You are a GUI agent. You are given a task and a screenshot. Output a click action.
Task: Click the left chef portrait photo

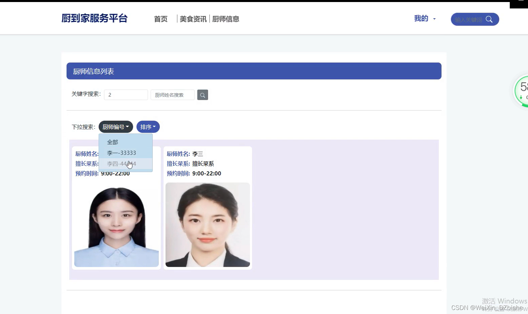pyautogui.click(x=116, y=225)
